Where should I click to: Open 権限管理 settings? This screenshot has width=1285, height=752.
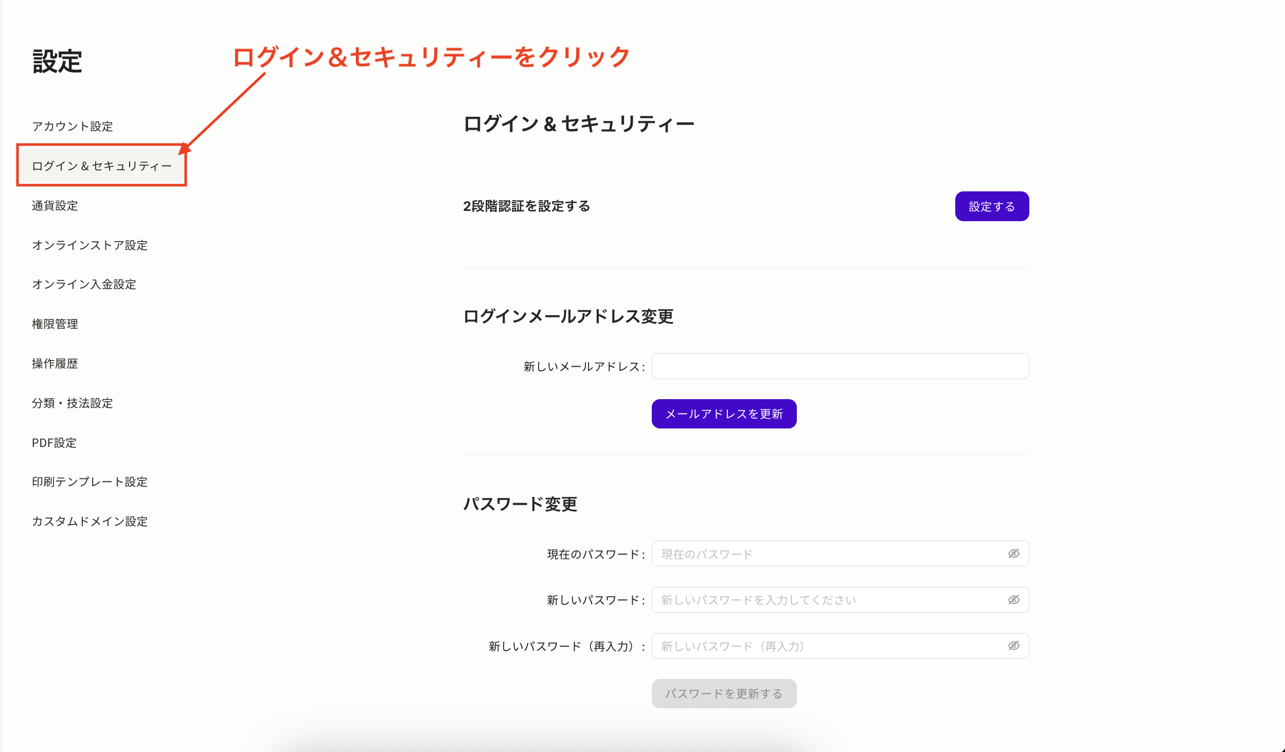[55, 324]
